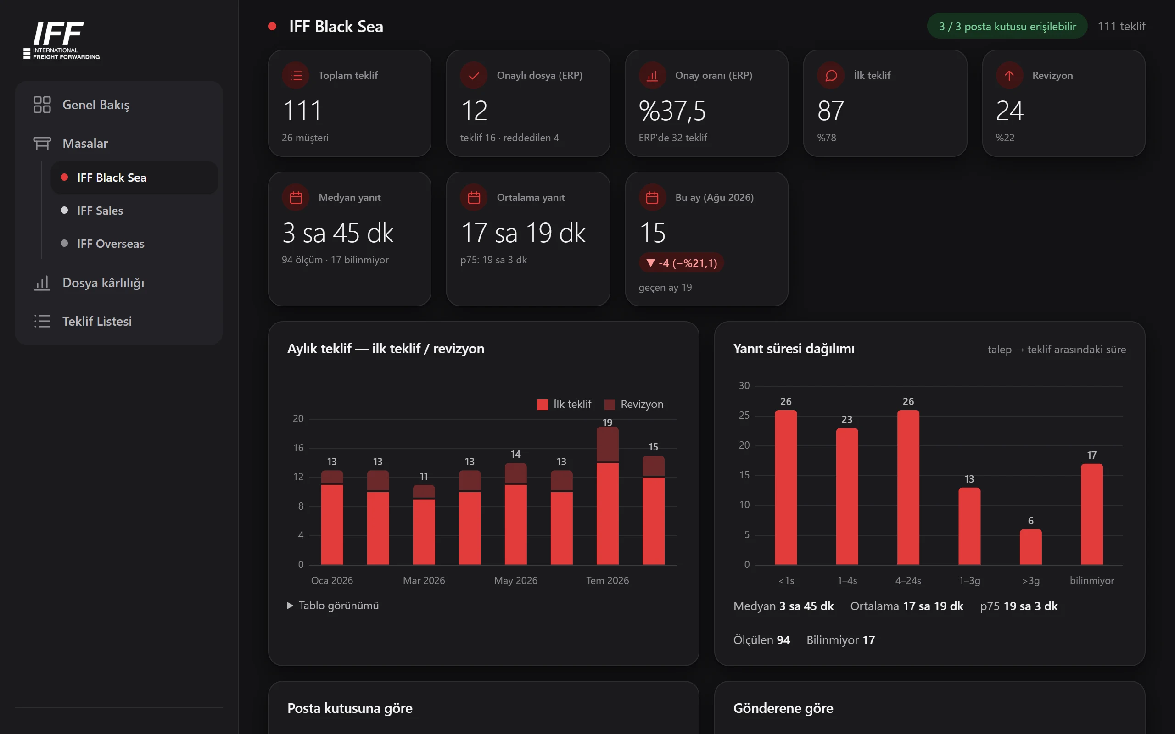Click the calendar icon on the Bu ay card
The width and height of the screenshot is (1175, 734).
point(652,198)
